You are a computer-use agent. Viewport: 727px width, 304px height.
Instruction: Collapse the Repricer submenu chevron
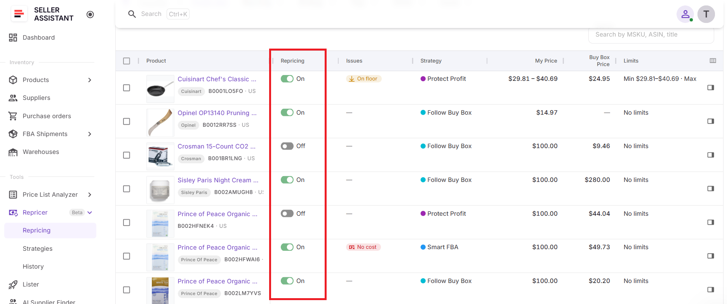(x=90, y=213)
